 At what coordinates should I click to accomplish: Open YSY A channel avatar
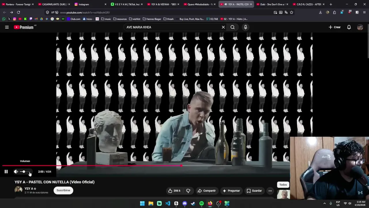(x=18, y=190)
